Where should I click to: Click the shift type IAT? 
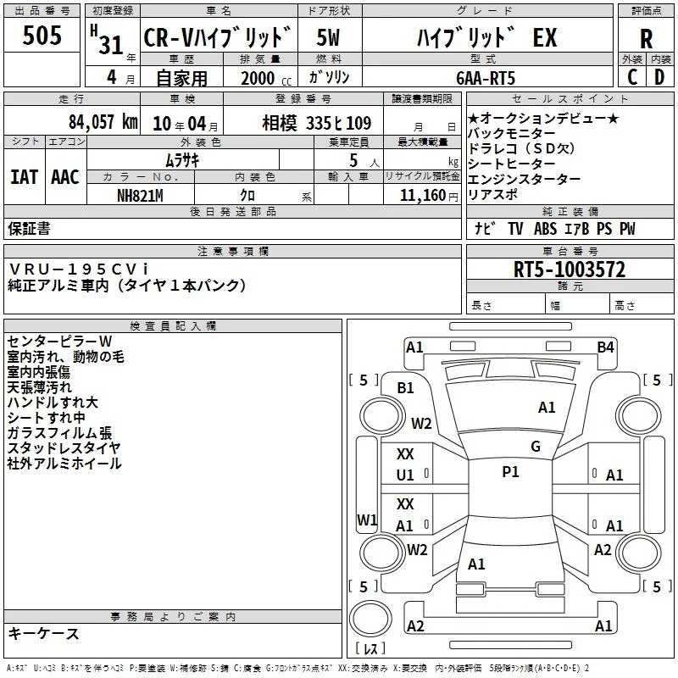point(25,177)
